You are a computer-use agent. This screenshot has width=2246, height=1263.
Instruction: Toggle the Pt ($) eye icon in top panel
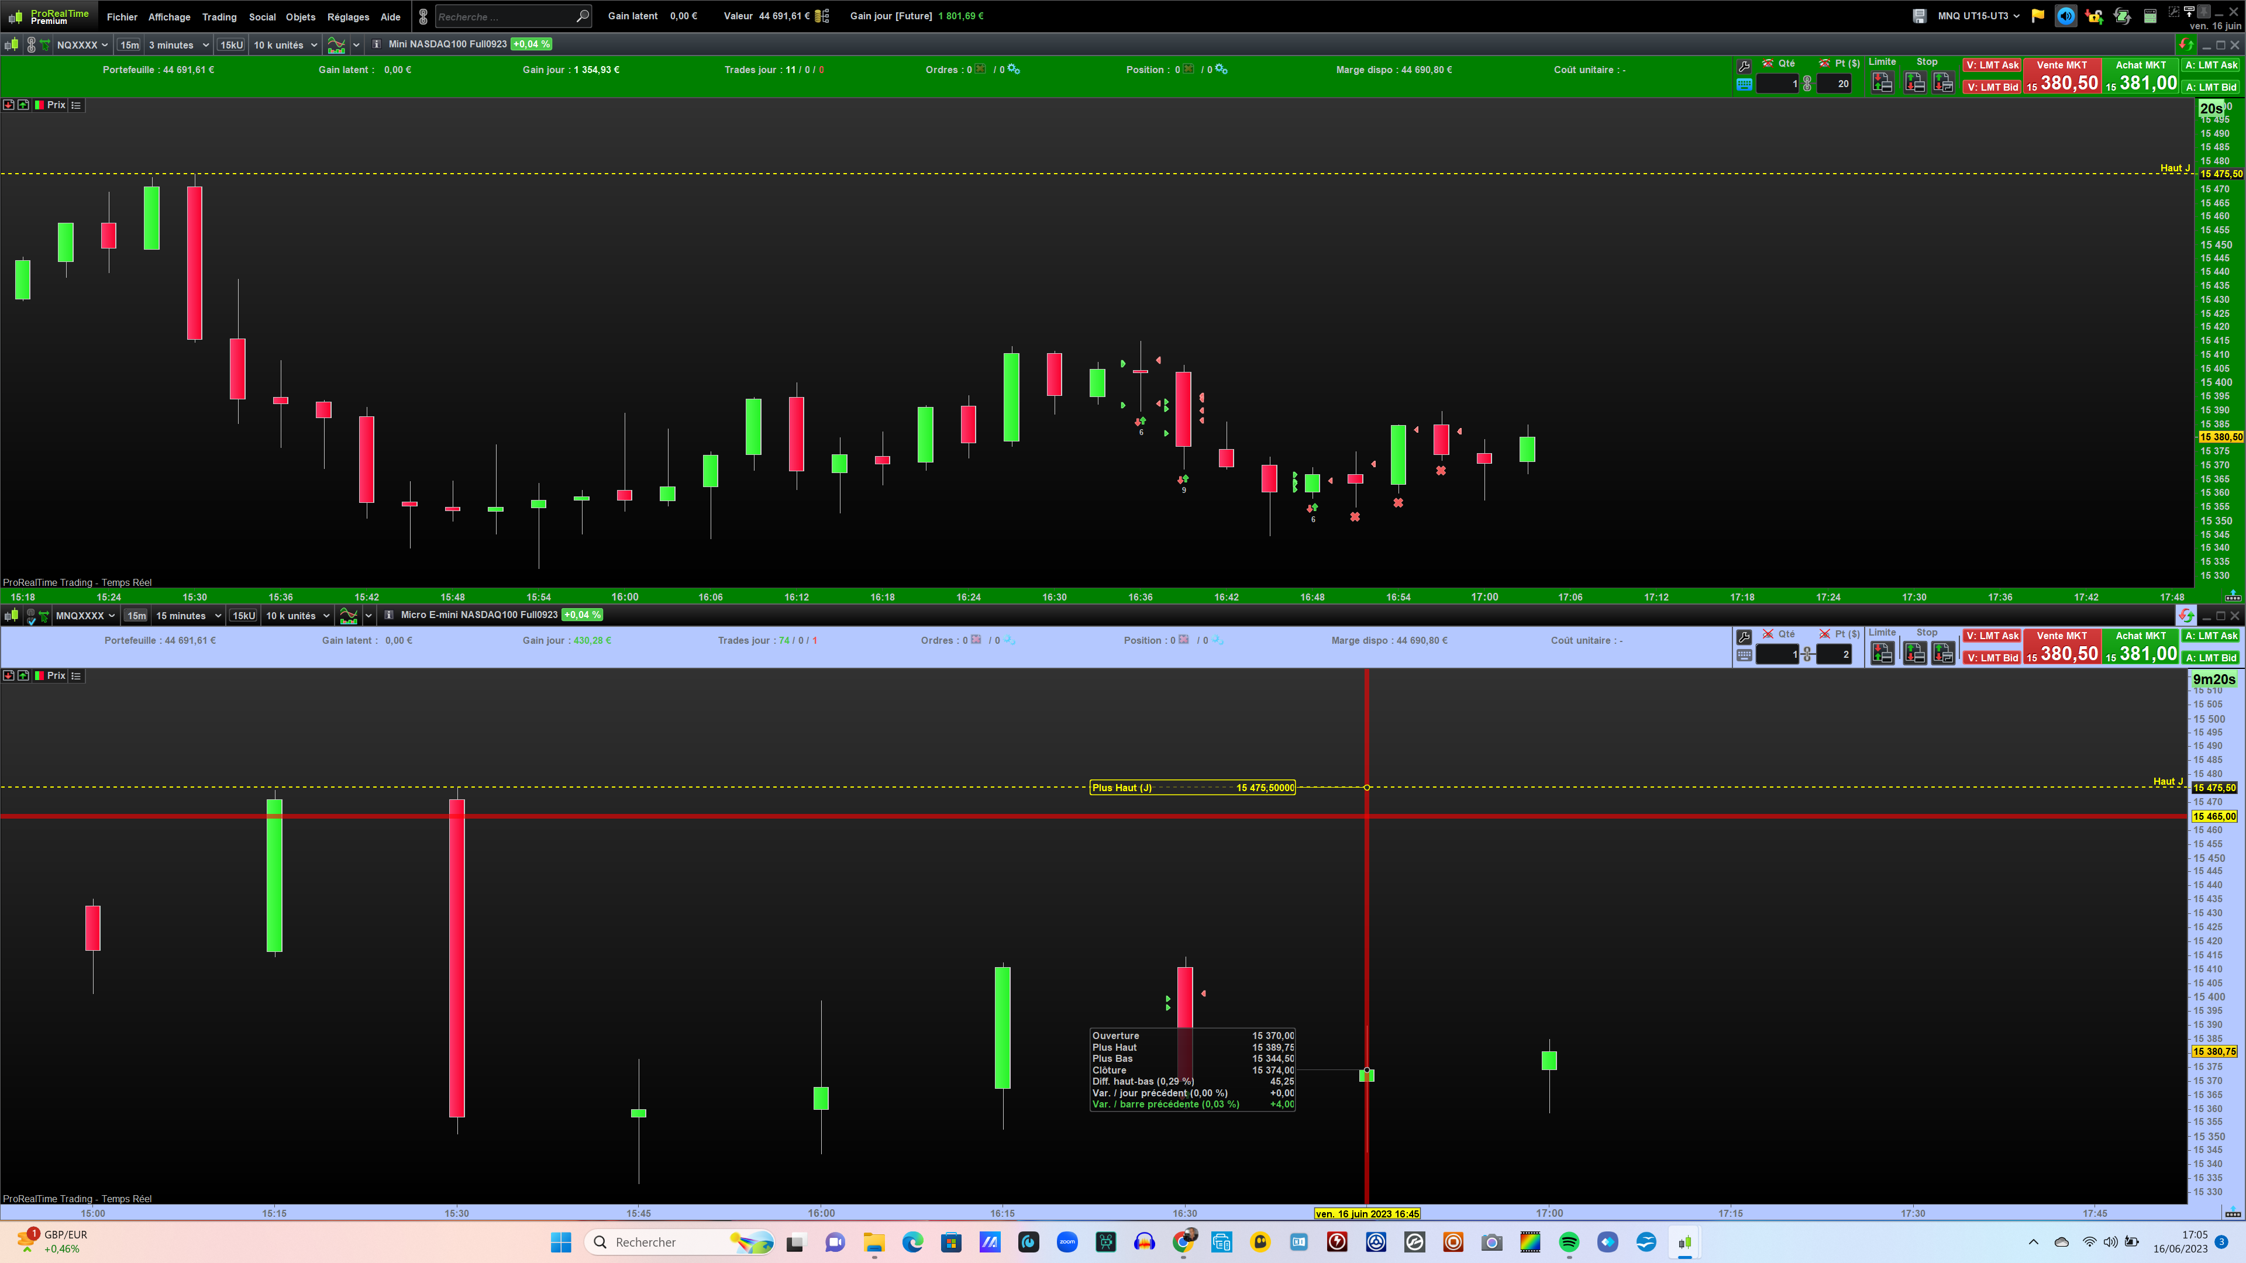tap(1824, 63)
